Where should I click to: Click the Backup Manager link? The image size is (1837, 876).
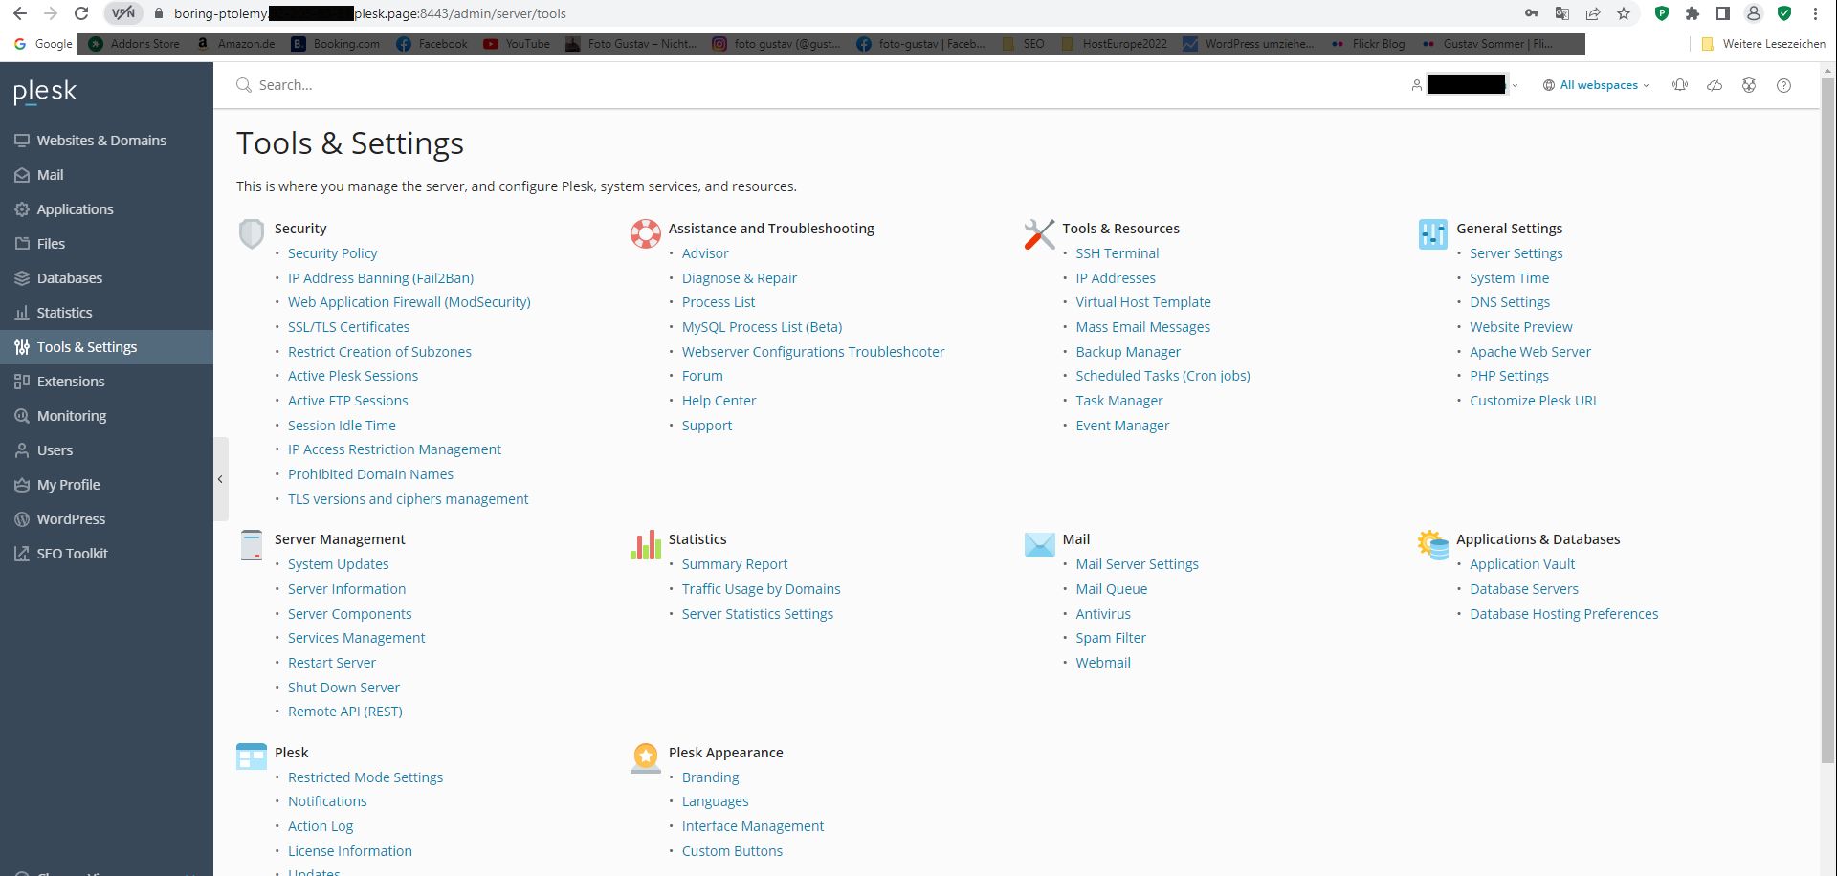click(1127, 352)
